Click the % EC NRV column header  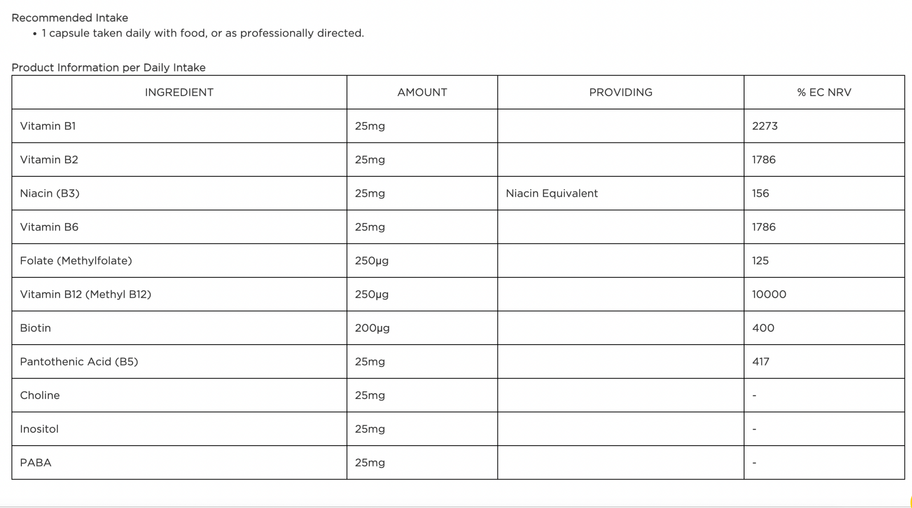(x=824, y=92)
